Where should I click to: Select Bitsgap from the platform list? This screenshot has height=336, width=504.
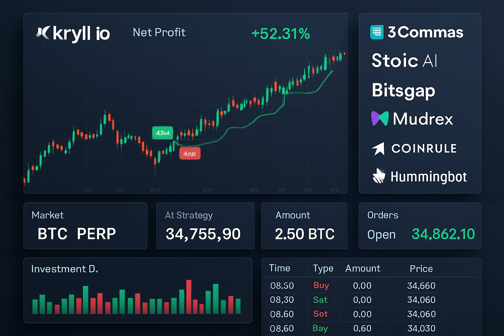[403, 90]
